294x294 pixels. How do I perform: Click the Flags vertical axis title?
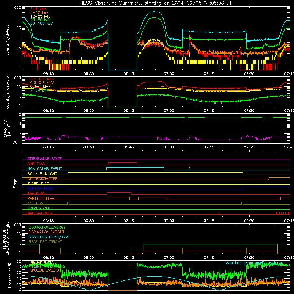(15, 183)
